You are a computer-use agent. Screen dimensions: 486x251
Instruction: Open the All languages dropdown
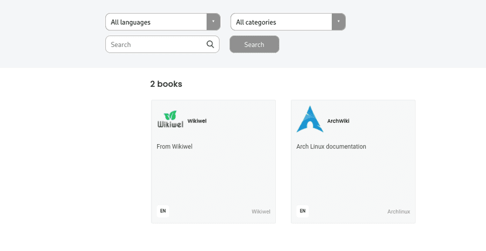click(156, 22)
